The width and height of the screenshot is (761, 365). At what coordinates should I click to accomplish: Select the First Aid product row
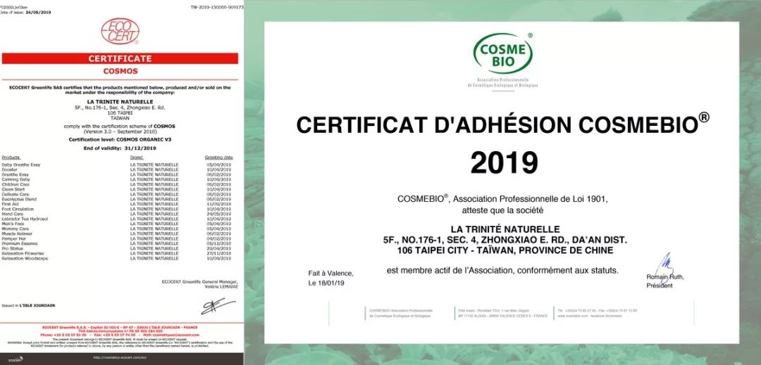point(117,204)
